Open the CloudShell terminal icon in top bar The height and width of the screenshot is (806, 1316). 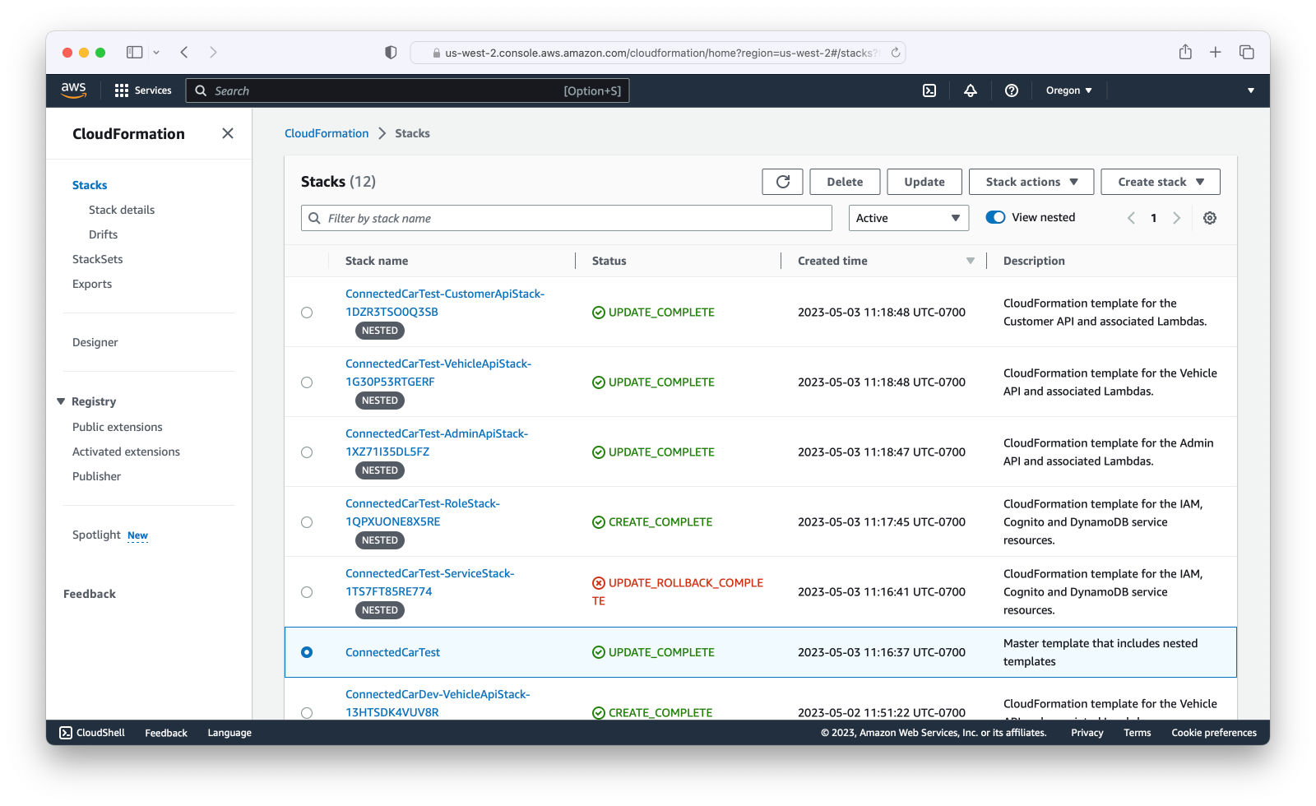(929, 90)
